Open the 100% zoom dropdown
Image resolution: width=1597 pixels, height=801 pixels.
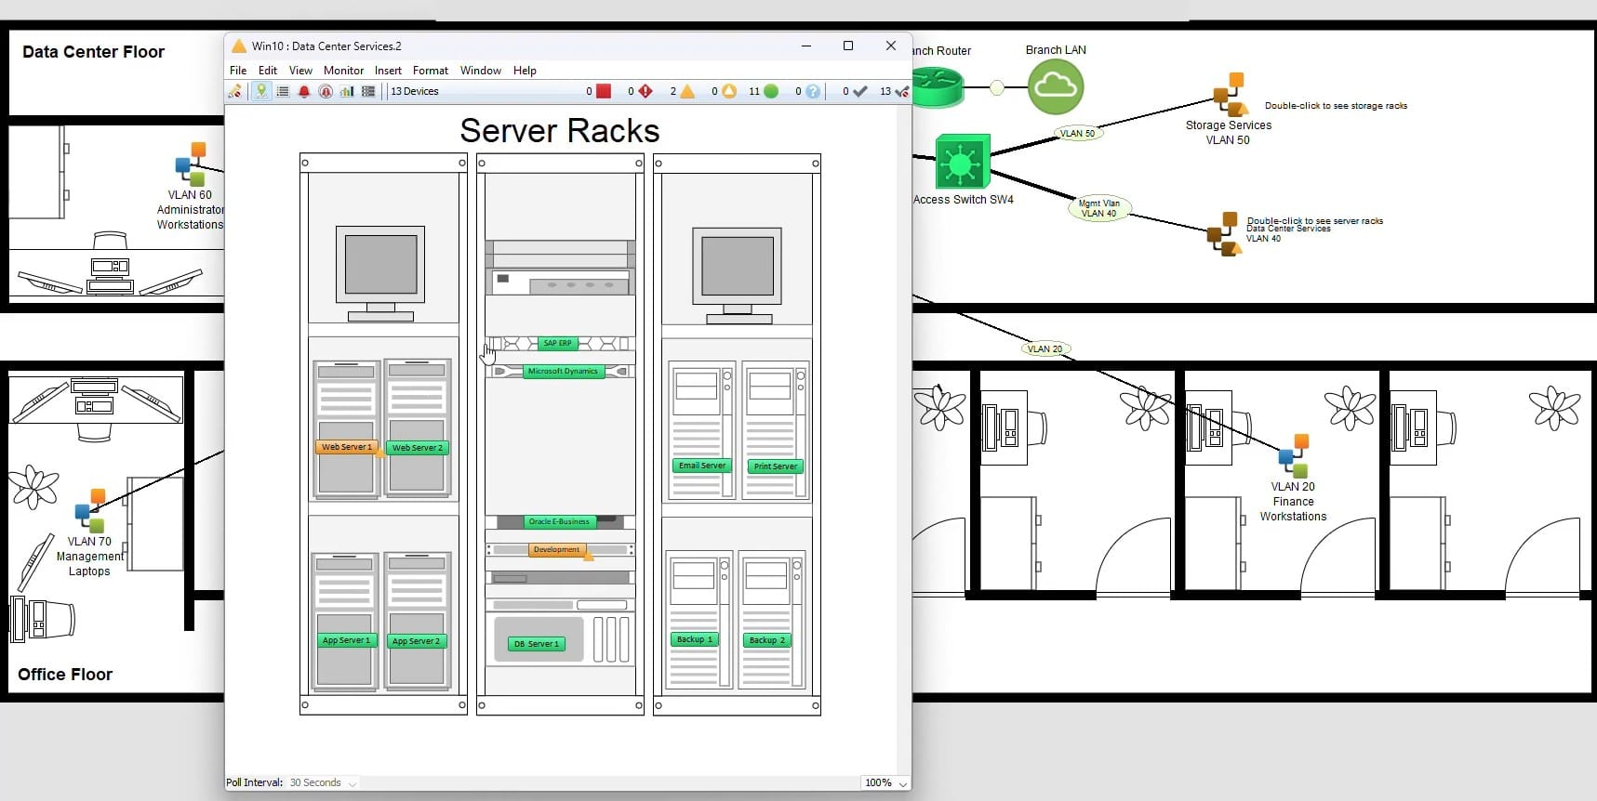coord(885,782)
